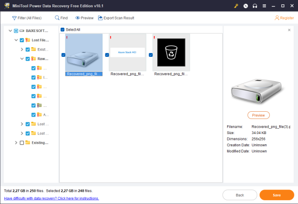
Task: Select the Exist... folder icon
Action: point(33,49)
